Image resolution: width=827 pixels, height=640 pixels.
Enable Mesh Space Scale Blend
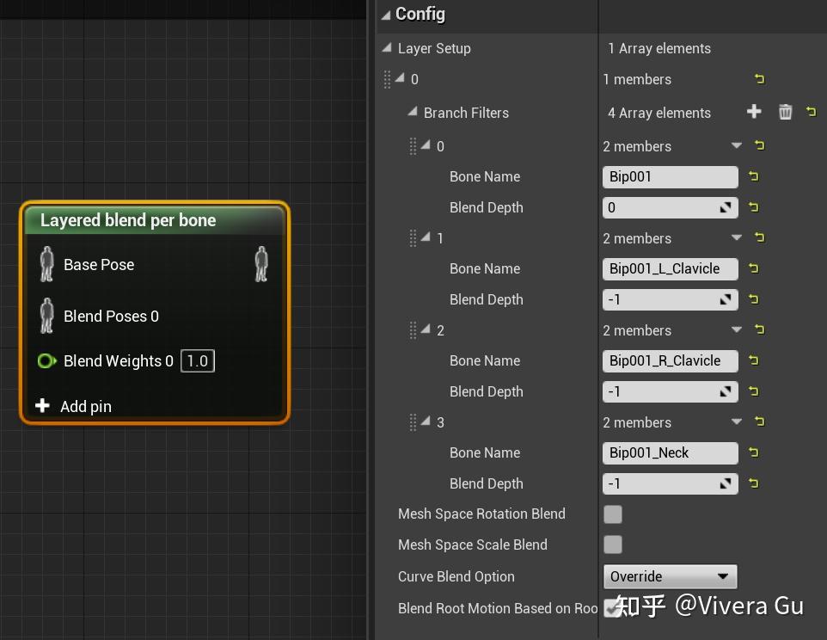(x=613, y=545)
